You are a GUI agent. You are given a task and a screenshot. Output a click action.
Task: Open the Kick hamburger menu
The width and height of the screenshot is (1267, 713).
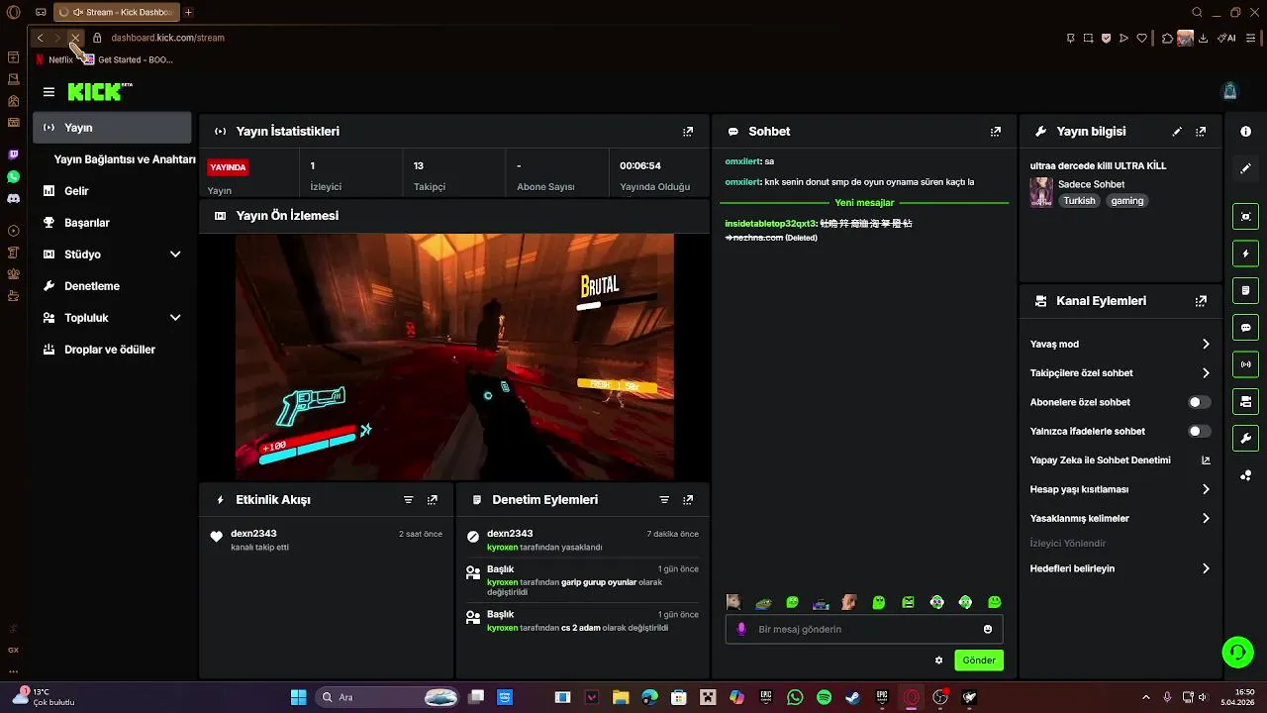(49, 92)
